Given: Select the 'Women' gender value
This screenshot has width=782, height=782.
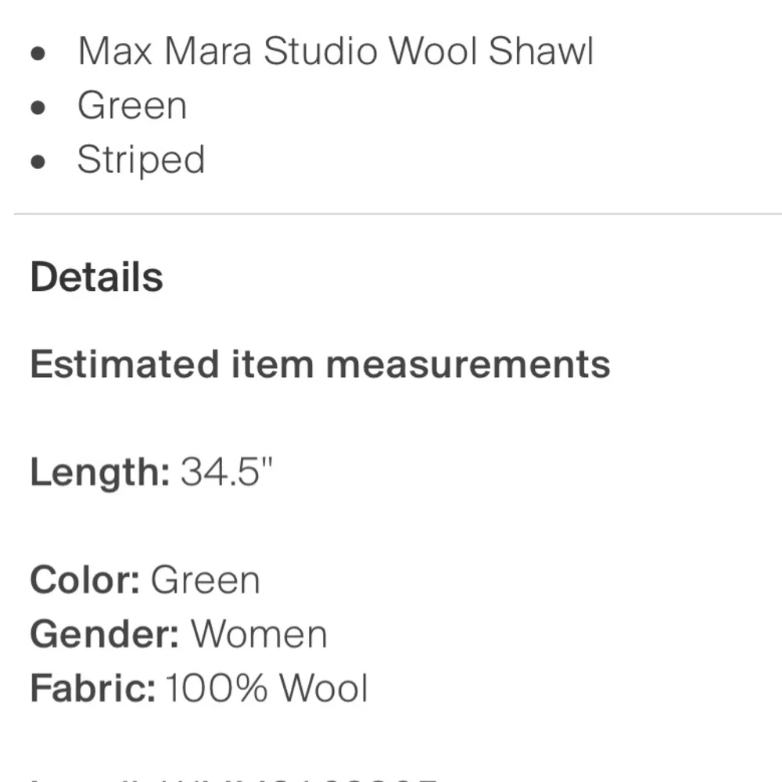Looking at the screenshot, I should coord(259,634).
